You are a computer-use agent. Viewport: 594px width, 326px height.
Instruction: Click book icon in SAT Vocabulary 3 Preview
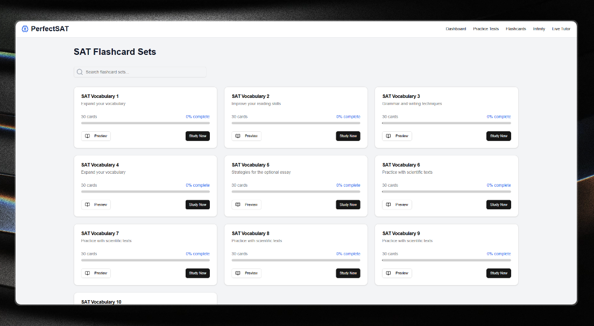click(389, 136)
